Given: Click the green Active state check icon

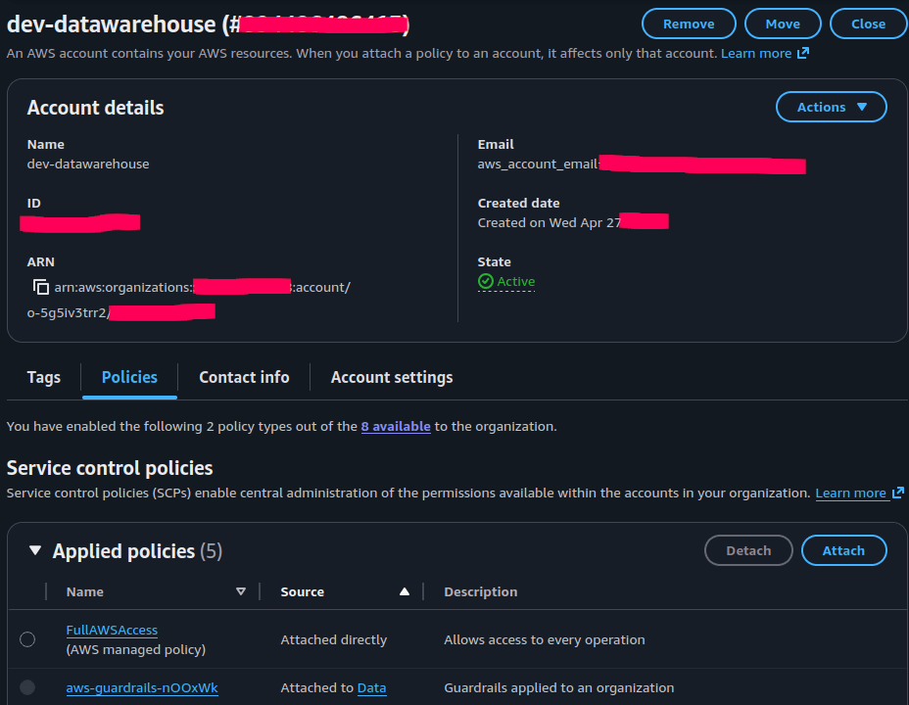Looking at the screenshot, I should [485, 282].
